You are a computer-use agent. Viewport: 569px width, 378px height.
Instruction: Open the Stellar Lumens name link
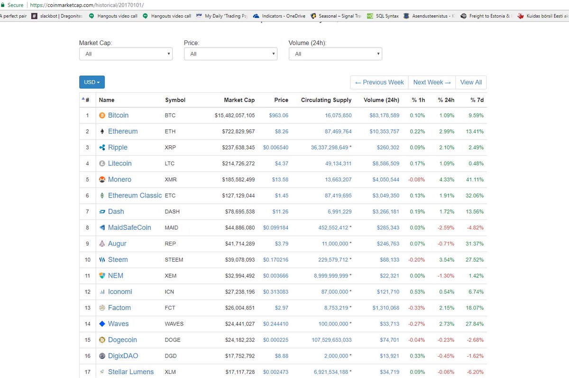[131, 372]
